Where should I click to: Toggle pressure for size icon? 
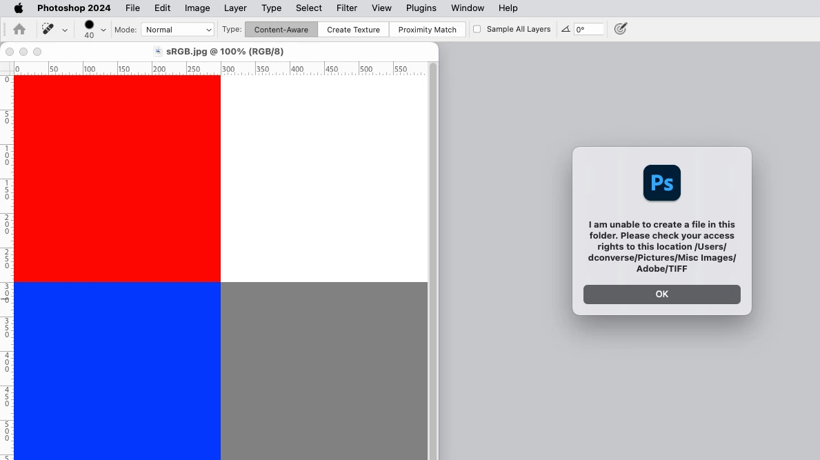tap(620, 29)
